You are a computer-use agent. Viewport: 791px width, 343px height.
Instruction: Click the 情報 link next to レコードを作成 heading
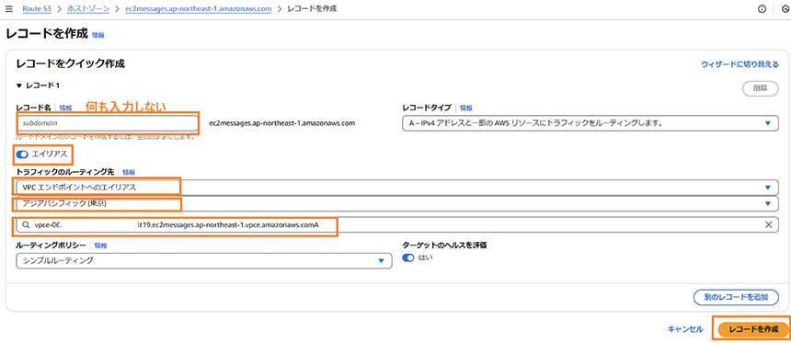[x=97, y=35]
